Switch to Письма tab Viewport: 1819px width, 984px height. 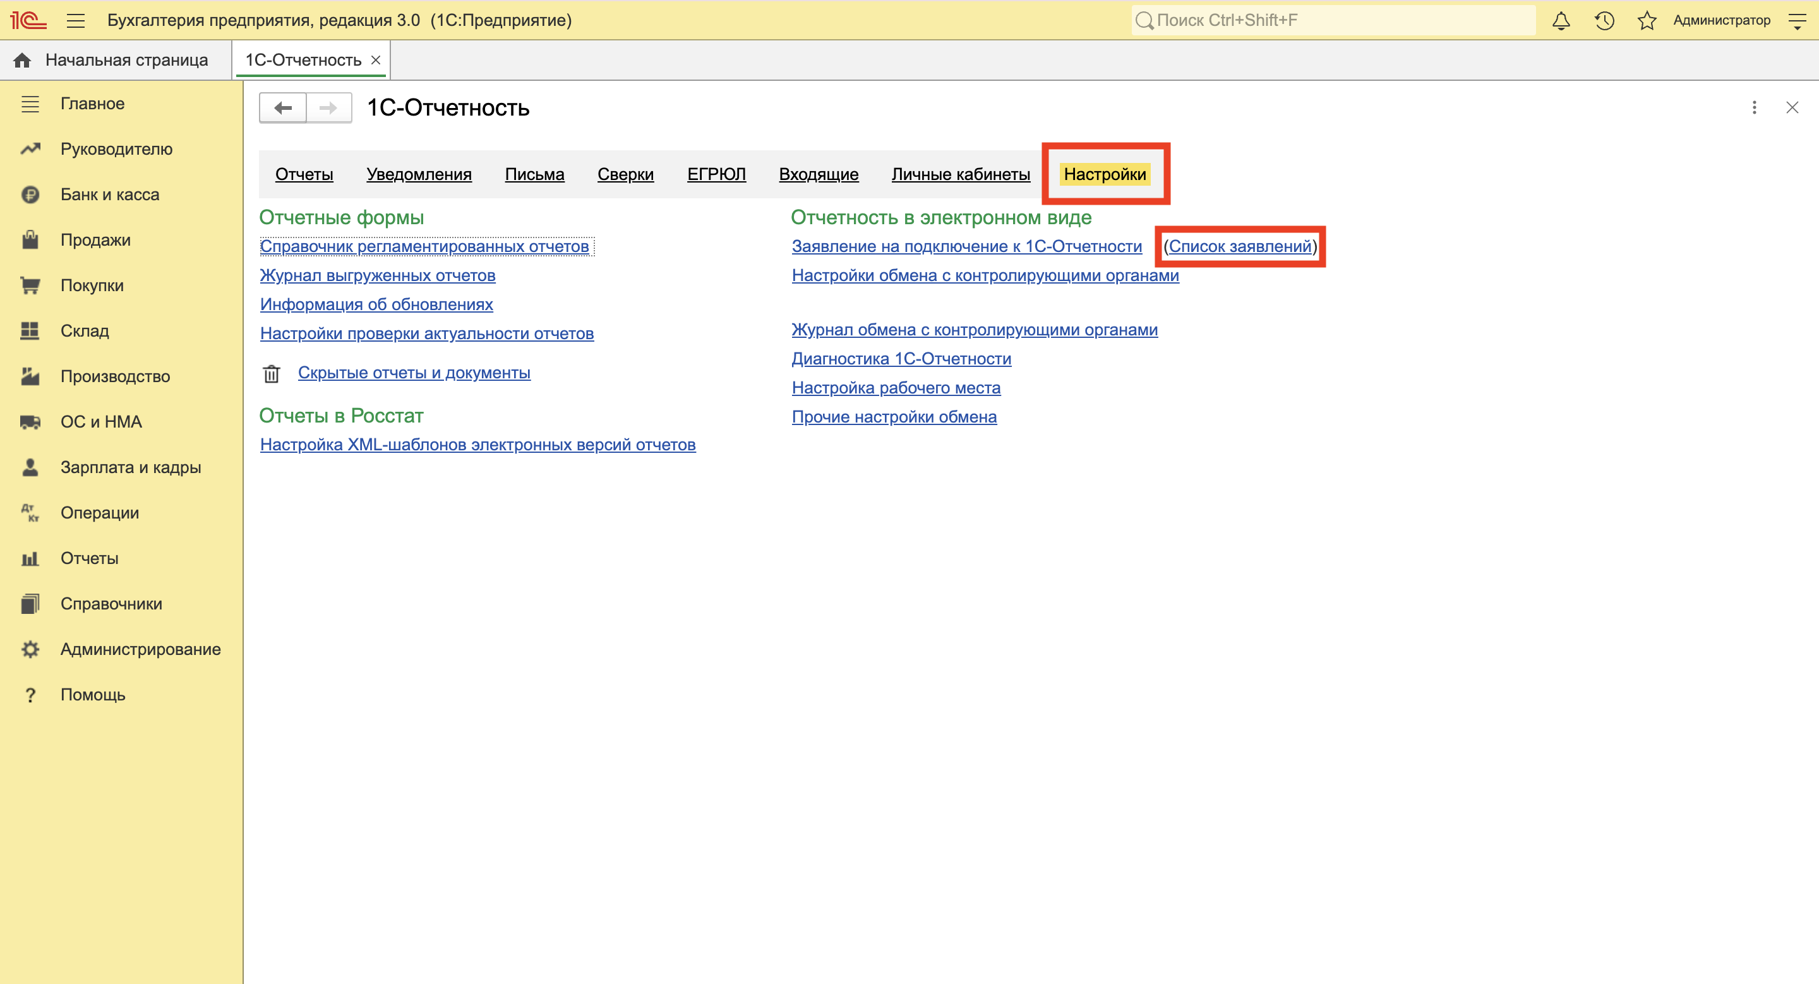[x=534, y=174]
